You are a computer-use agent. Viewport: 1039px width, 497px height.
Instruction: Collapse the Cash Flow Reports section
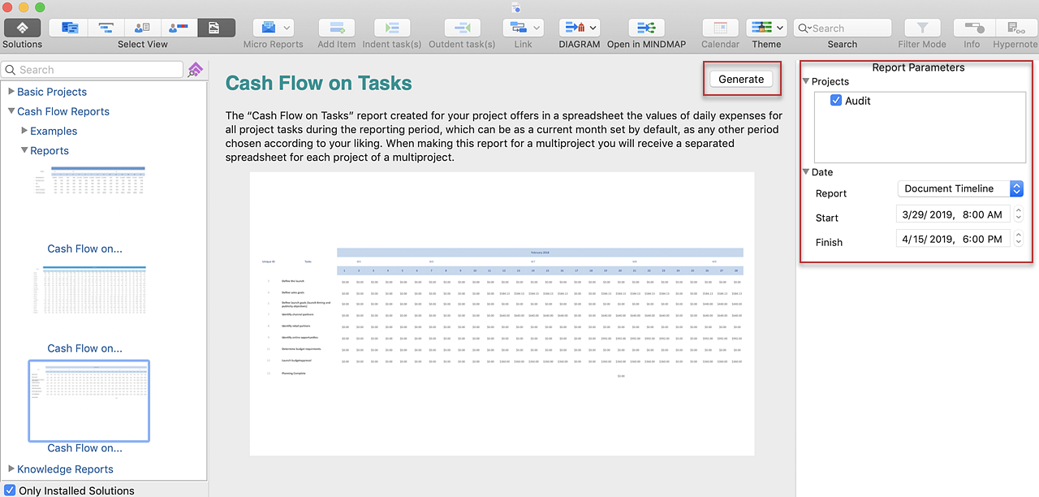11,111
